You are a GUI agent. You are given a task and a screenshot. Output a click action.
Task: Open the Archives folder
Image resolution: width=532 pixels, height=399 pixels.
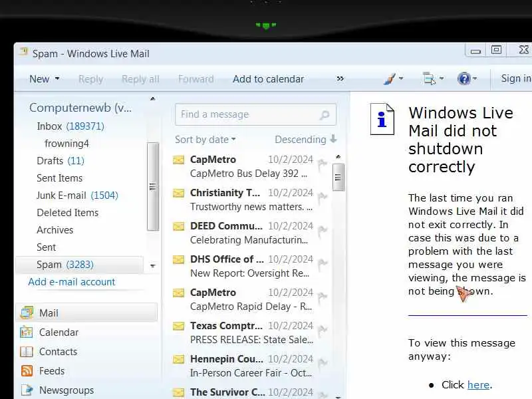click(x=55, y=230)
